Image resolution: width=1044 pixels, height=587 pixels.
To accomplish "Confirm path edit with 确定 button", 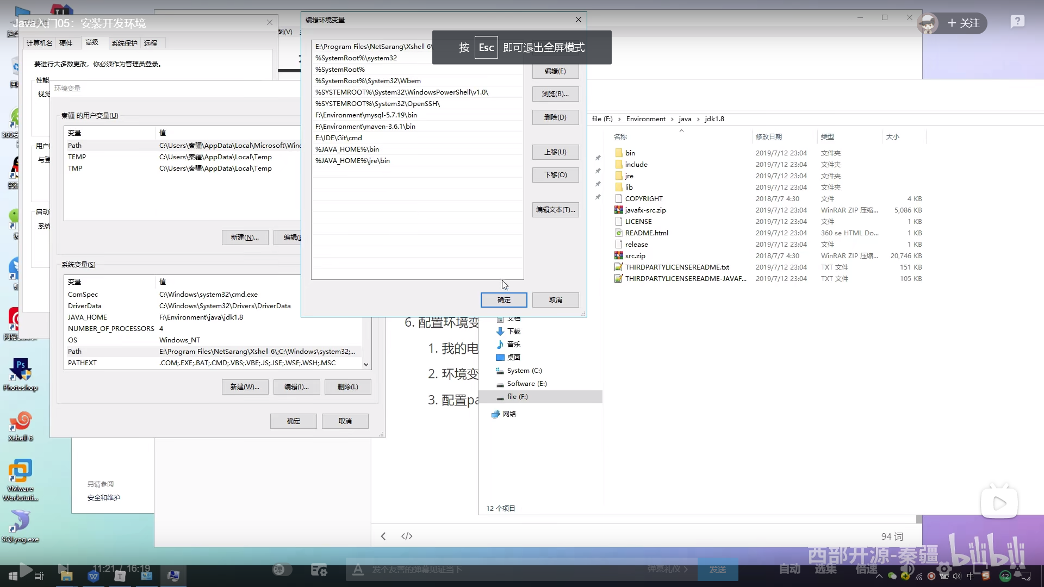I will tap(504, 300).
